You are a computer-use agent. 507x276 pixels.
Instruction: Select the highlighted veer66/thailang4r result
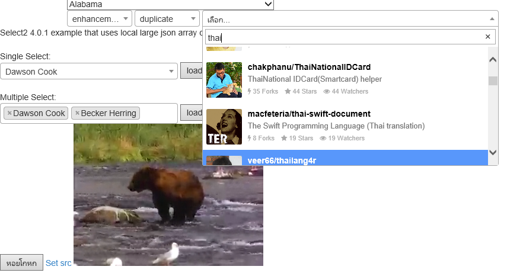click(345, 158)
